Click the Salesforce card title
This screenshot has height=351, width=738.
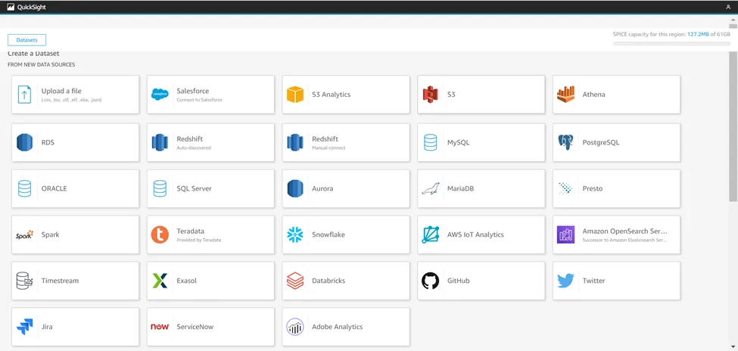click(192, 91)
